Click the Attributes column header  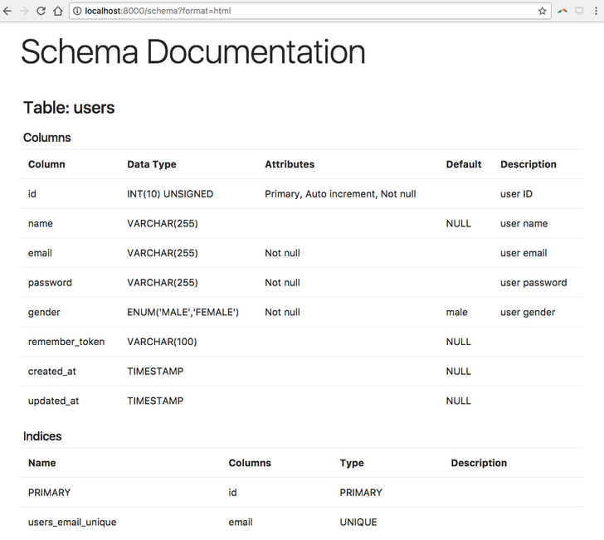pos(290,164)
